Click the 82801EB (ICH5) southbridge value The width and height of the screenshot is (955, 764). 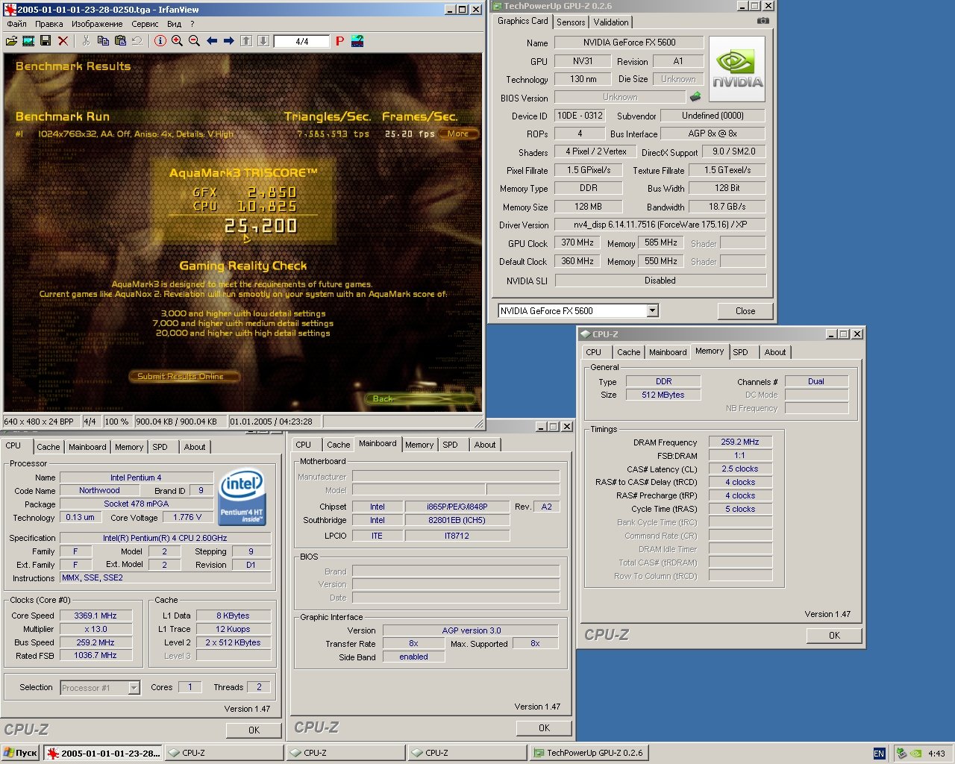point(457,520)
